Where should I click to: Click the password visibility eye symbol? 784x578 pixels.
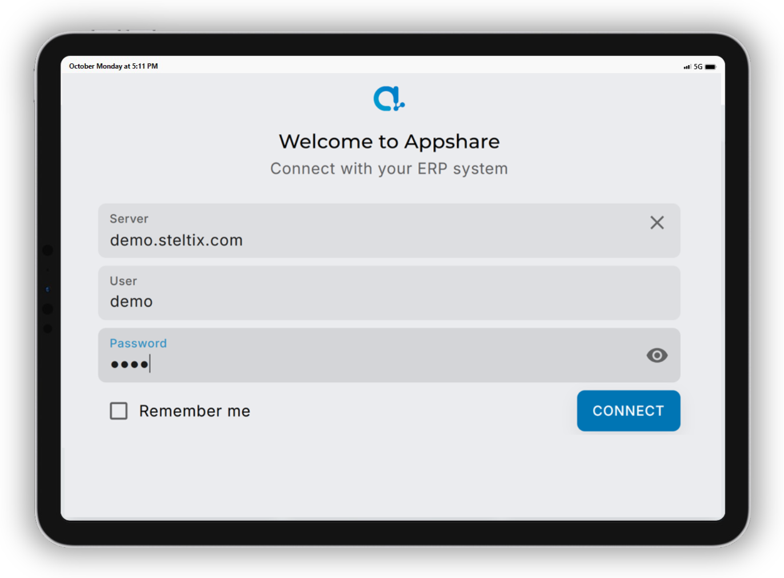pyautogui.click(x=657, y=355)
